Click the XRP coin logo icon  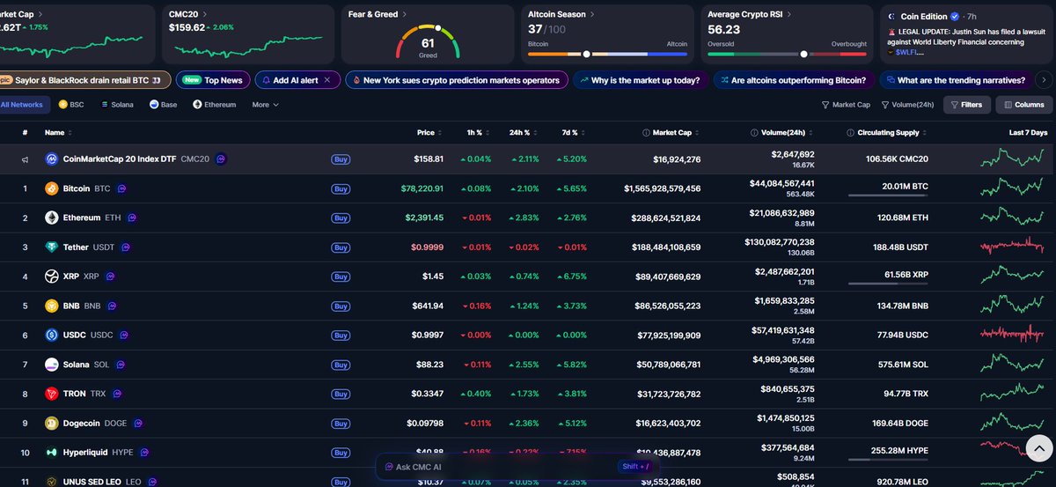[51, 277]
